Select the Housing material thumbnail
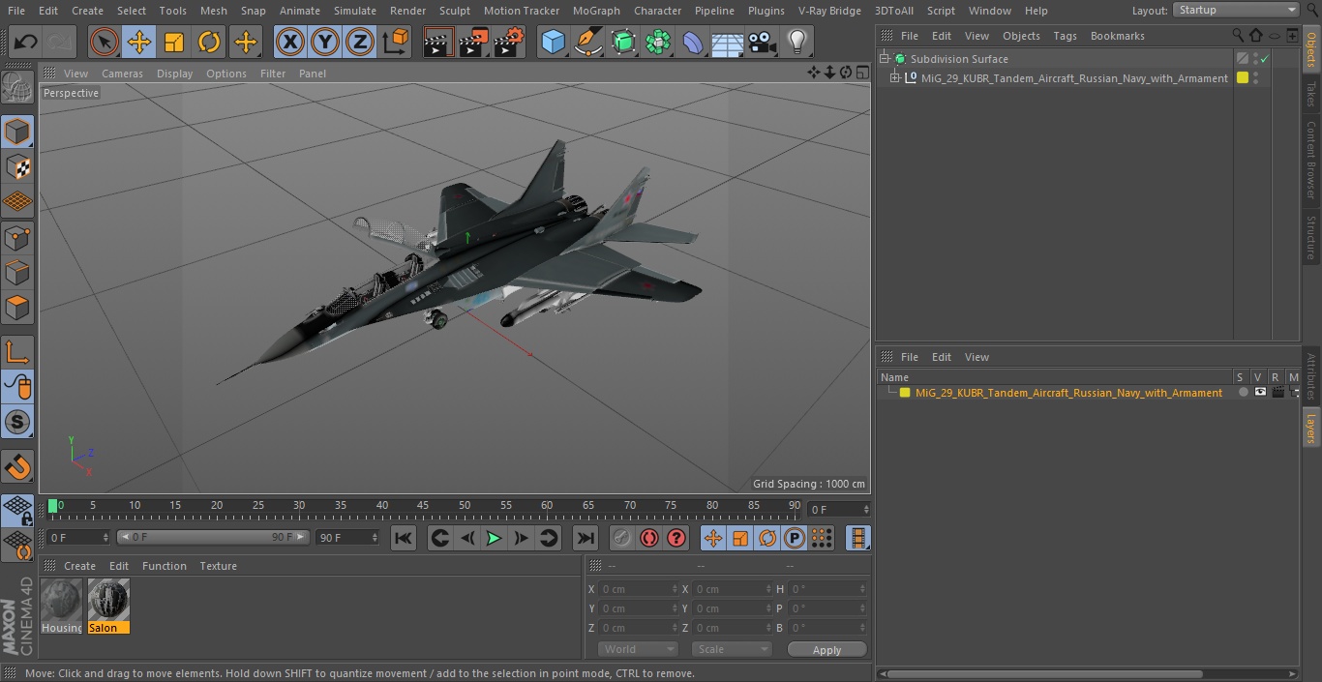Image resolution: width=1322 pixels, height=682 pixels. click(x=61, y=606)
